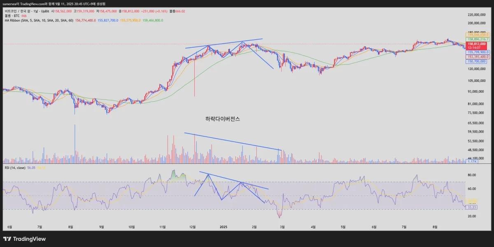Viewport: 494px width, 247px height.
Task: Select the low price value 158,475,000
Action: click(x=108, y=11)
